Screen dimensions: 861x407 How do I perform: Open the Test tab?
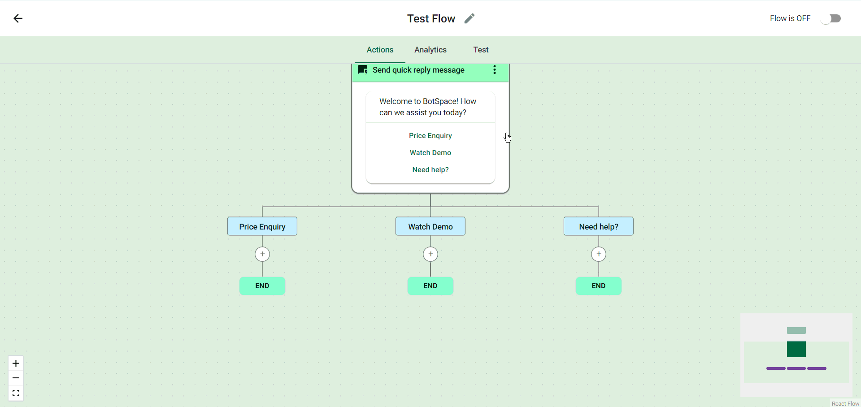pos(481,50)
